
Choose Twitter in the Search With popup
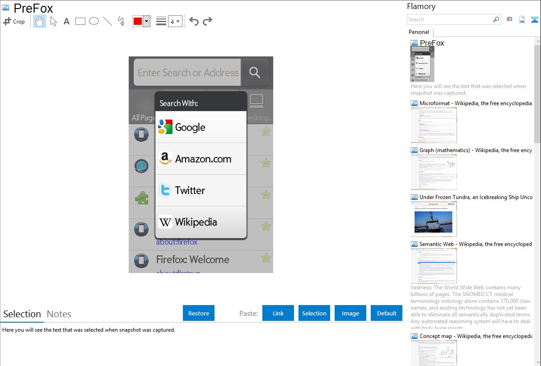201,190
